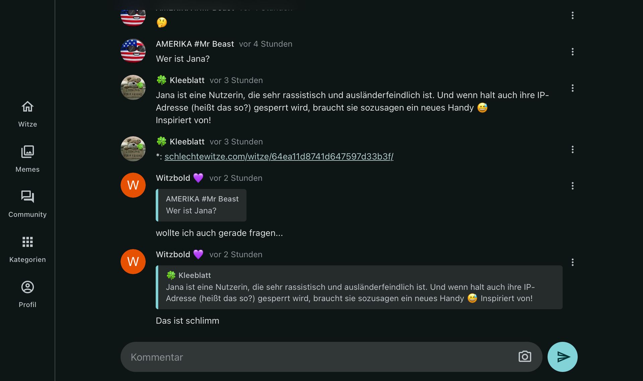Click AMERIKA #Mr Beast's flag avatar beside "Wer ist Jana?"
The height and width of the screenshot is (381, 643).
point(133,51)
